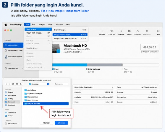Open the Edit menu
Viewport: 165px width, 132px height.
34,25
